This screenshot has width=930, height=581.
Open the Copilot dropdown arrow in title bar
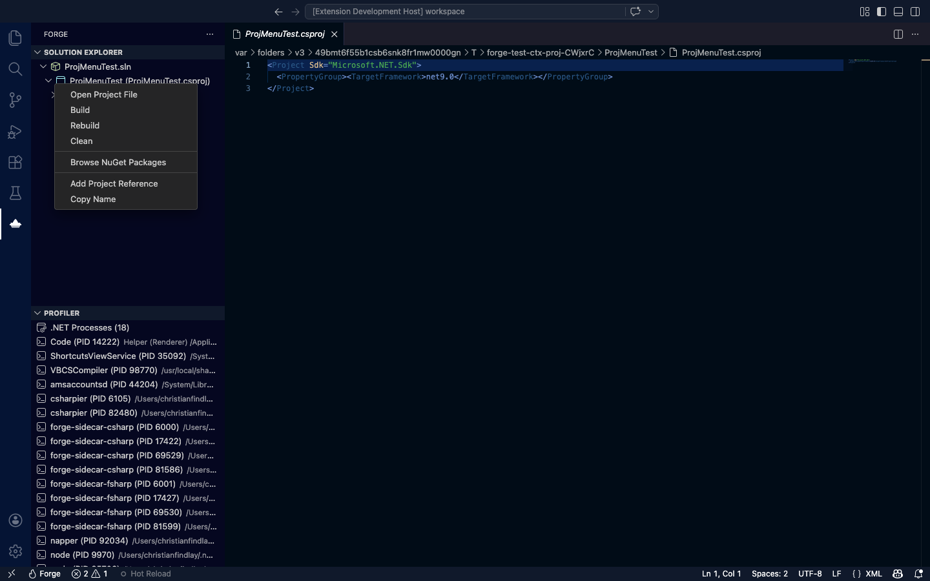coord(651,12)
